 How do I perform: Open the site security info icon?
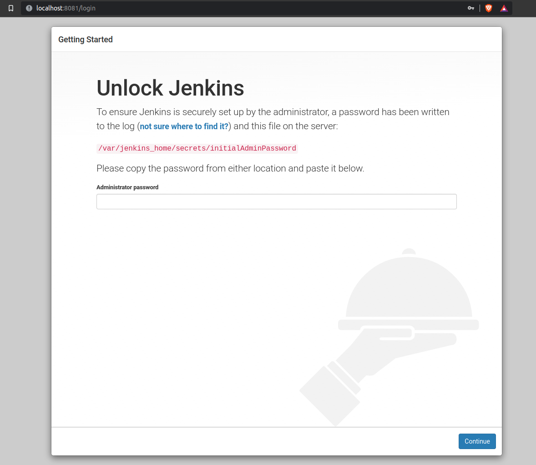[x=29, y=8]
